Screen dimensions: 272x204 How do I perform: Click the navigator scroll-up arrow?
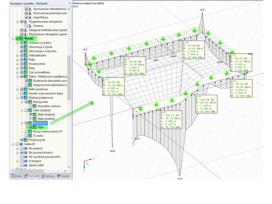pos(69,9)
